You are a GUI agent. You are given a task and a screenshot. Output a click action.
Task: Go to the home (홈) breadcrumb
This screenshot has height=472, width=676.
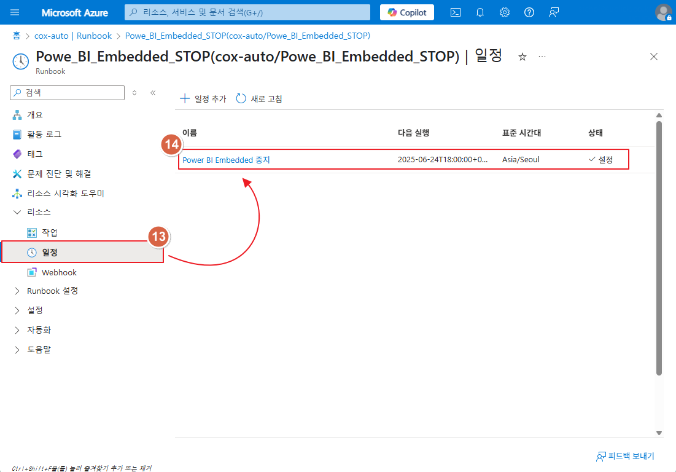coord(17,36)
